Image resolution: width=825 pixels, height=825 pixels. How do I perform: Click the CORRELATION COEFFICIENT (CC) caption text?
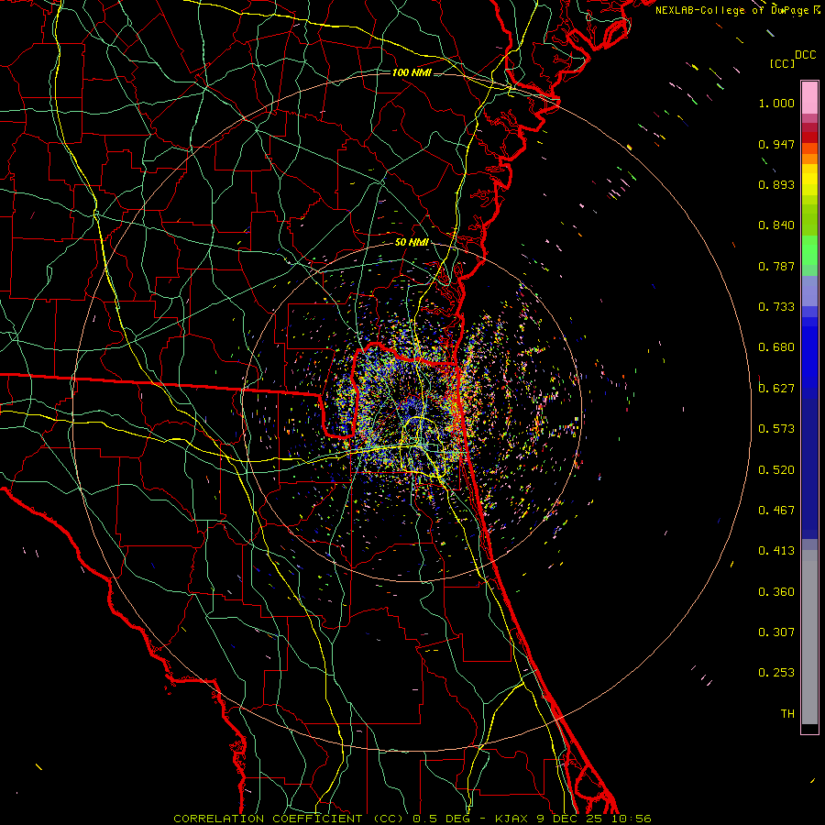point(289,819)
